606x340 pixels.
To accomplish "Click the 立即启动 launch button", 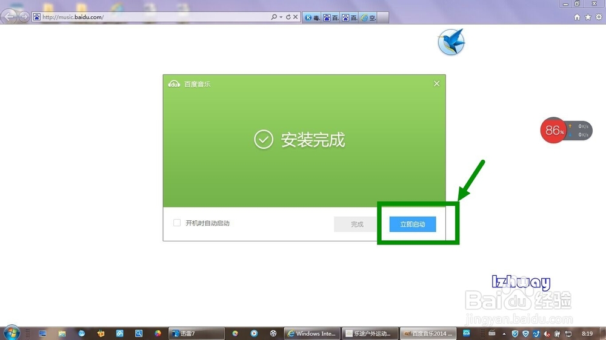I will point(412,224).
